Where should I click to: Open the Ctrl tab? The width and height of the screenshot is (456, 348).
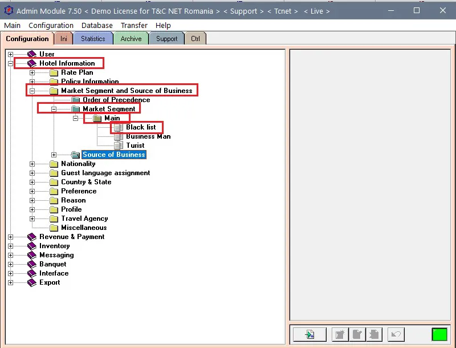(196, 39)
